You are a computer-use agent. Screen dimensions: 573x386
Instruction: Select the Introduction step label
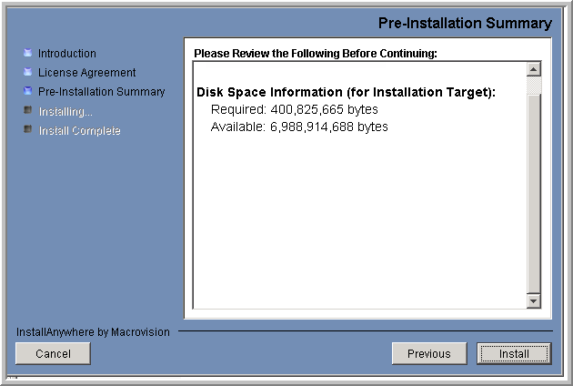(x=67, y=54)
